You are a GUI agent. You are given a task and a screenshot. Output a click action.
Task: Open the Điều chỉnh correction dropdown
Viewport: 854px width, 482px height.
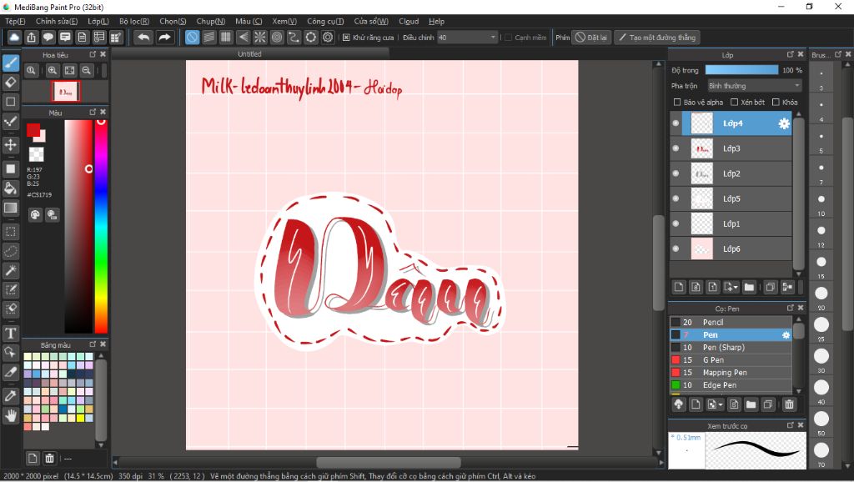tap(467, 38)
